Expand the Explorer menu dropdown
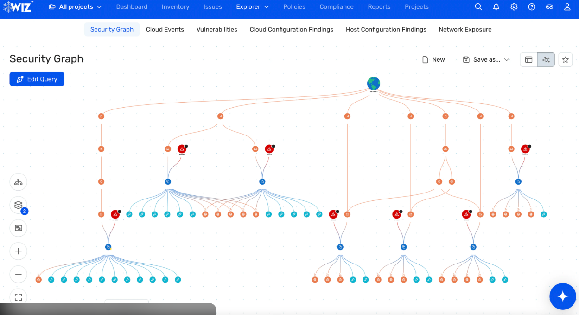Viewport: 579px width, 315px height. (252, 7)
